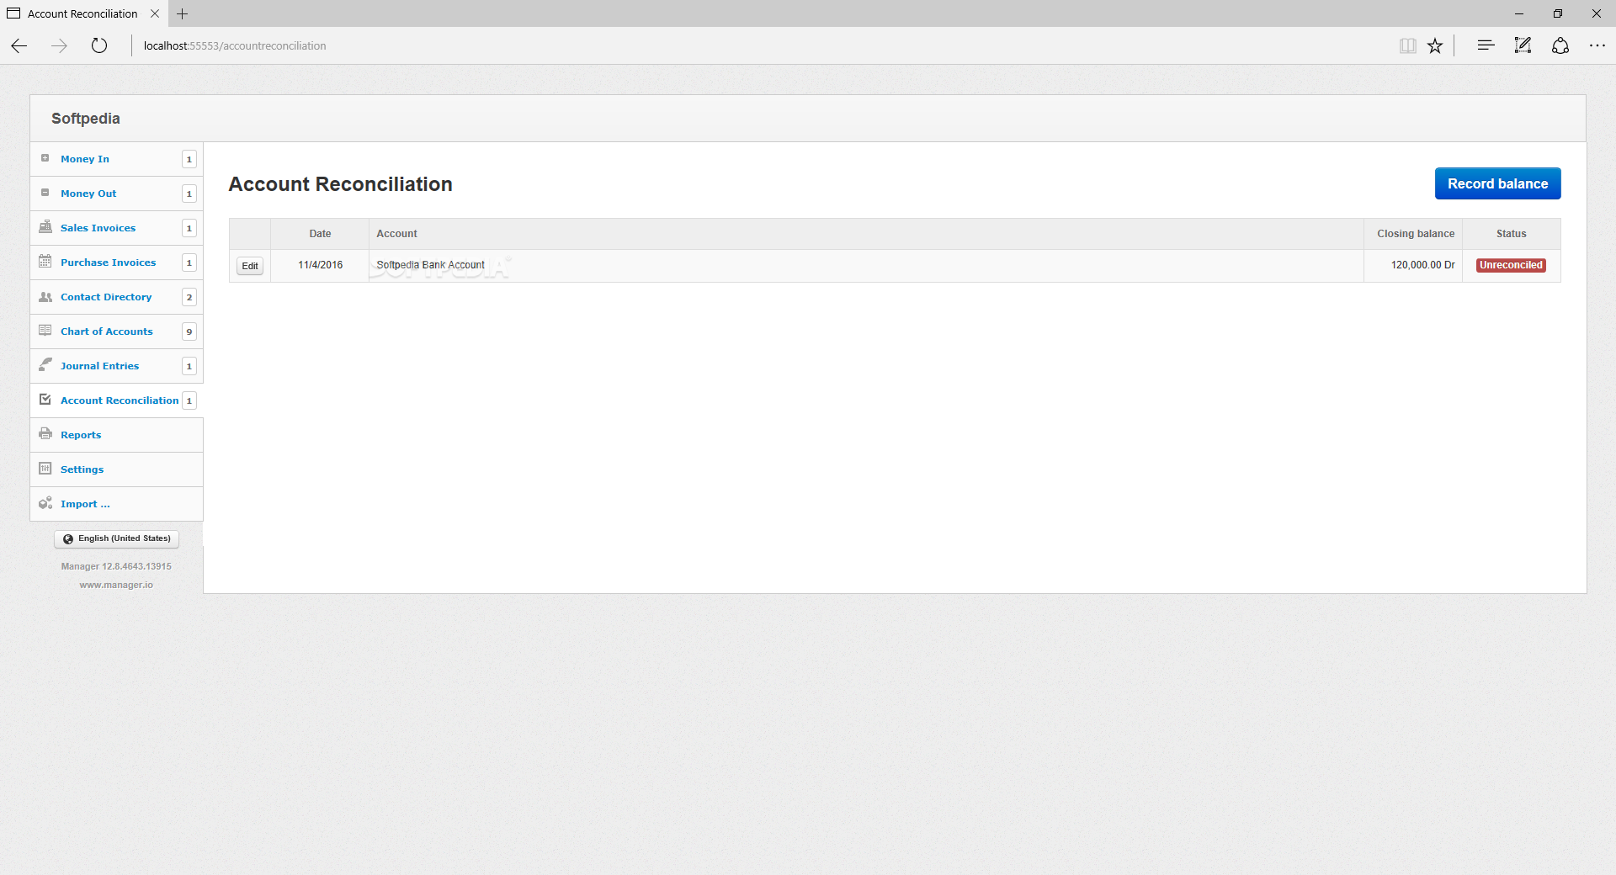Click the browser share icon
This screenshot has width=1616, height=875.
tap(1560, 45)
